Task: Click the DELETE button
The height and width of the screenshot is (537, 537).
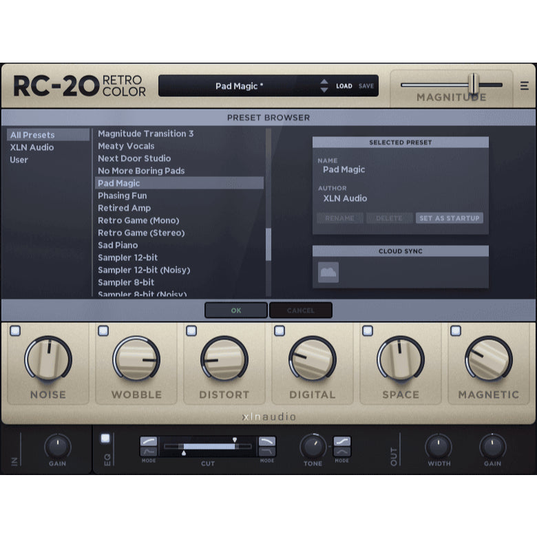Action: point(389,218)
